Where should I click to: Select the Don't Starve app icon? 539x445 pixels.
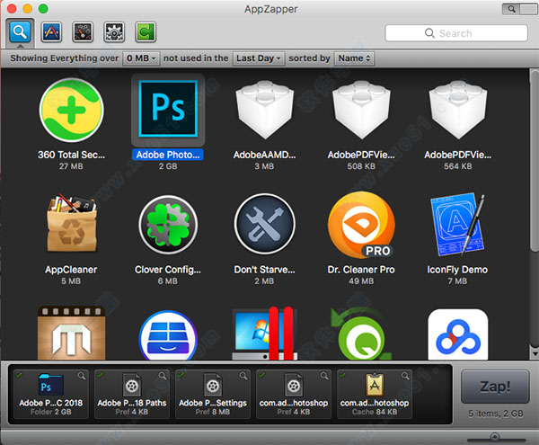click(x=265, y=224)
